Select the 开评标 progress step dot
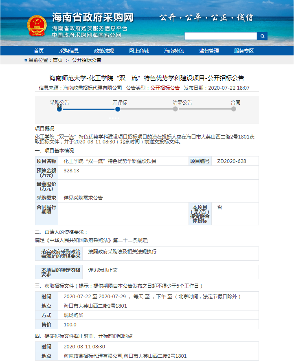This screenshot has width=294, height=361. (118, 109)
